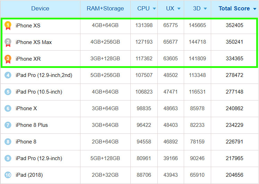Click the rank 5 badge icon

tap(8, 92)
